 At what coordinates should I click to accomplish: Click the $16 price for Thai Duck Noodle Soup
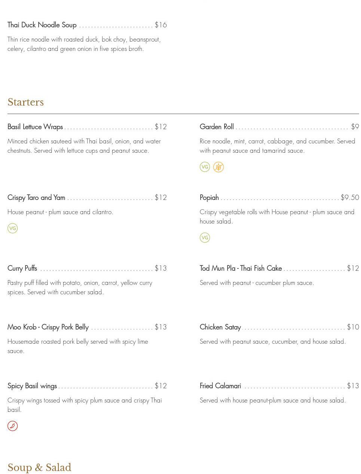(161, 25)
